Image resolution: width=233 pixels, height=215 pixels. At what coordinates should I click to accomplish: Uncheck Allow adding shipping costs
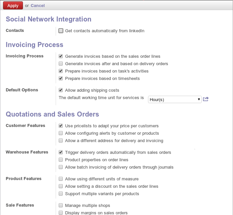point(61,90)
